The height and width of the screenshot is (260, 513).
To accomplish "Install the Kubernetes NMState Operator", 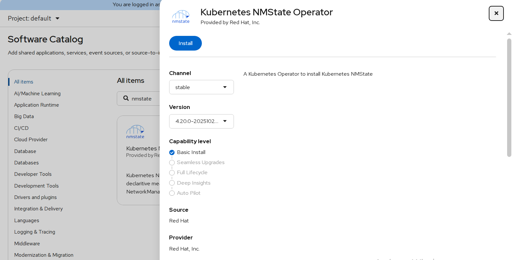I will [x=185, y=43].
